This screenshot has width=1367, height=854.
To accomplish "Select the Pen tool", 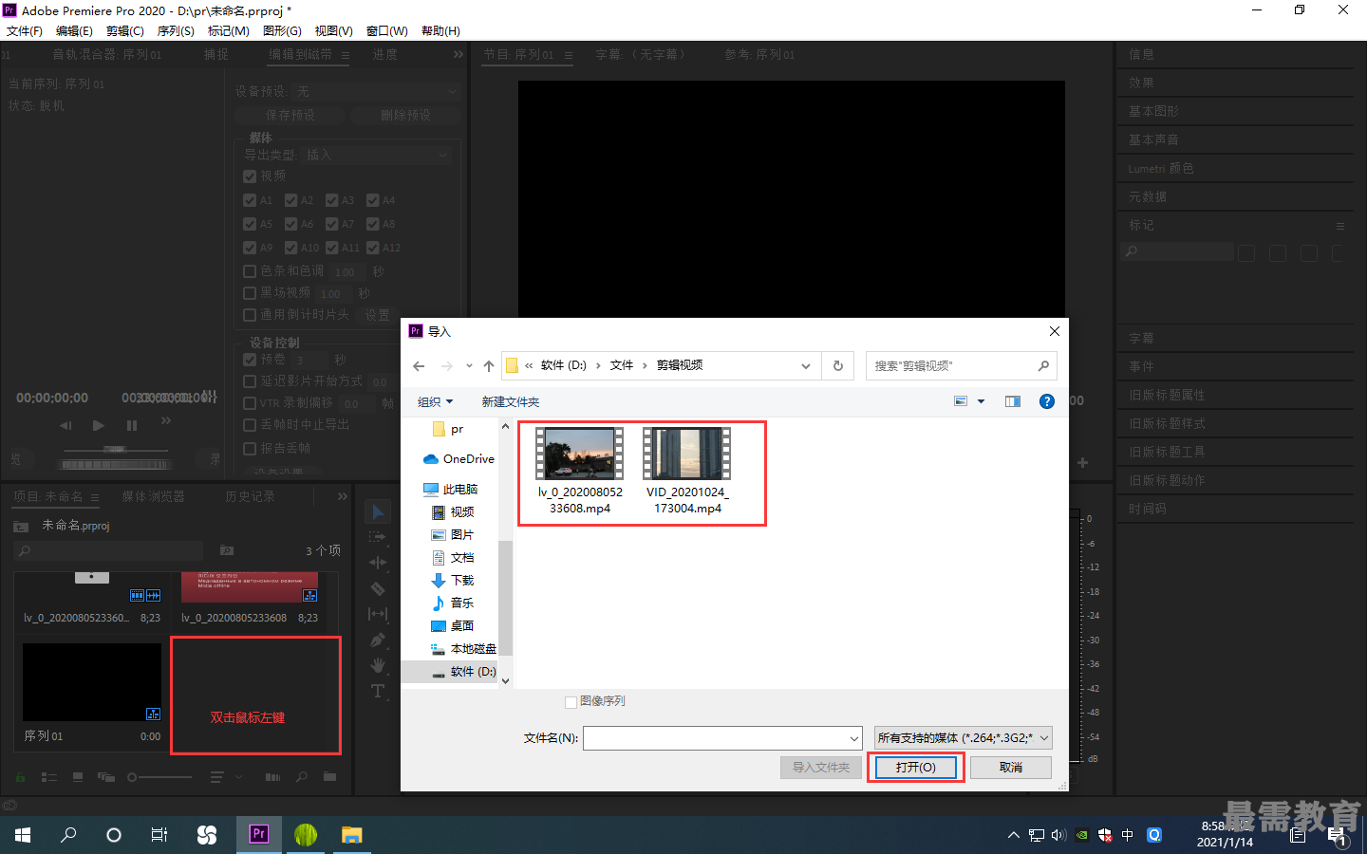I will (x=378, y=640).
